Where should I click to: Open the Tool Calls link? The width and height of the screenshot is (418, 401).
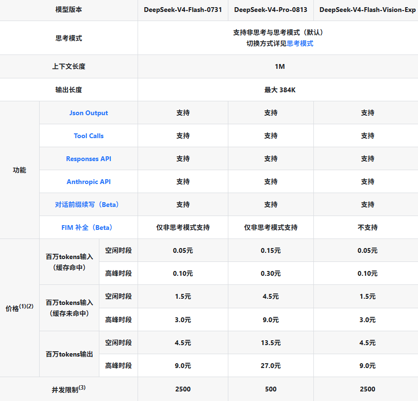[88, 136]
